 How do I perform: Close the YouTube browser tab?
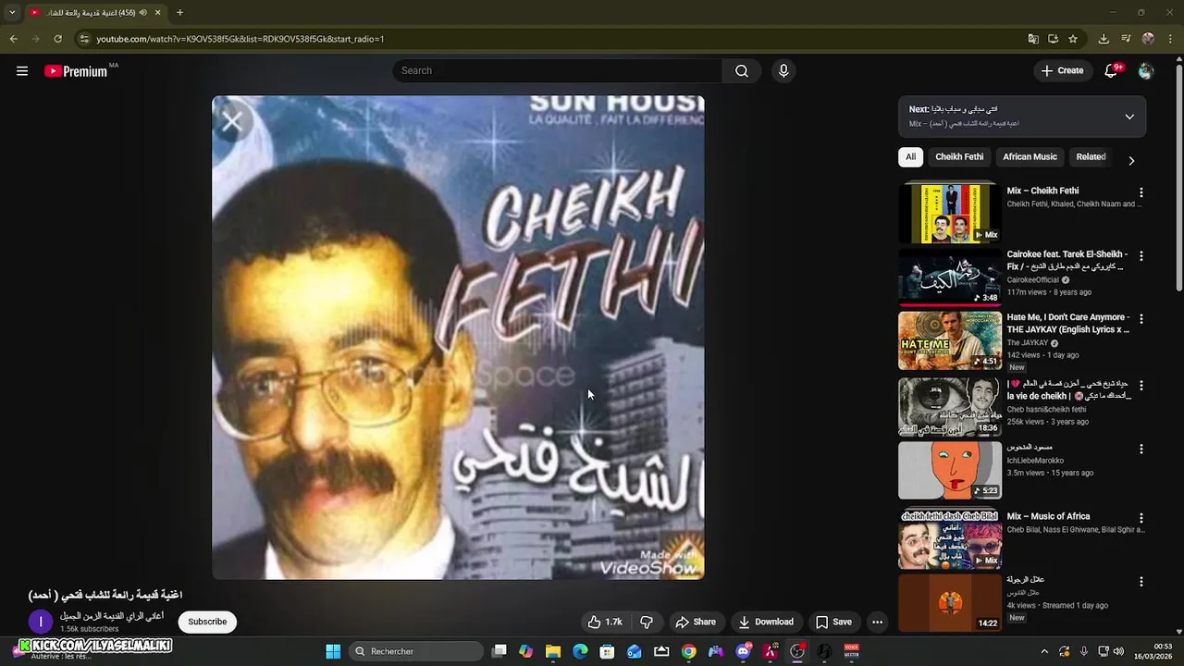click(158, 13)
